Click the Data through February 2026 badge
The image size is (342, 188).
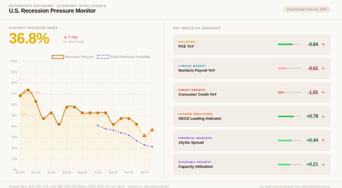(306, 9)
